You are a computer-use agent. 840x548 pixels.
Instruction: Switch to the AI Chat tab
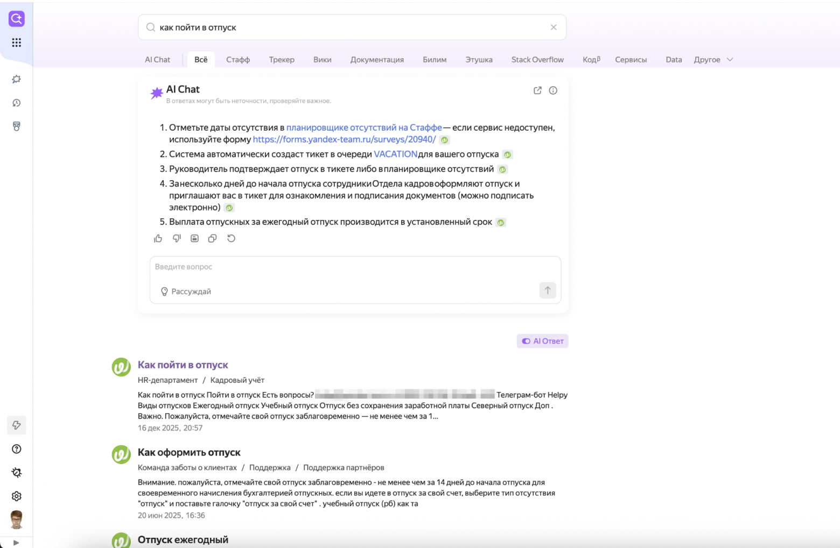(x=157, y=60)
